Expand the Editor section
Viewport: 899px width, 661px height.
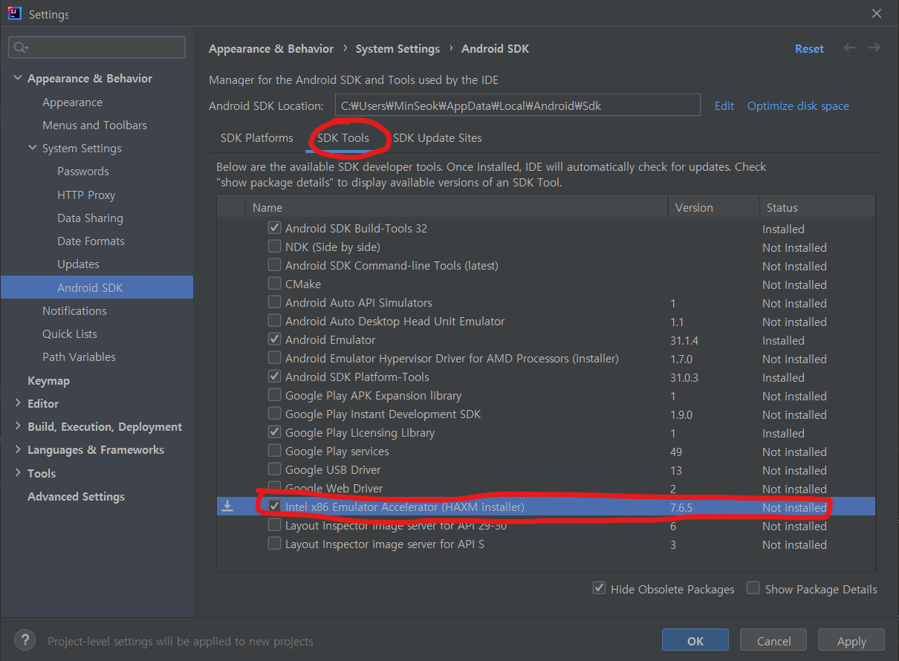click(18, 403)
